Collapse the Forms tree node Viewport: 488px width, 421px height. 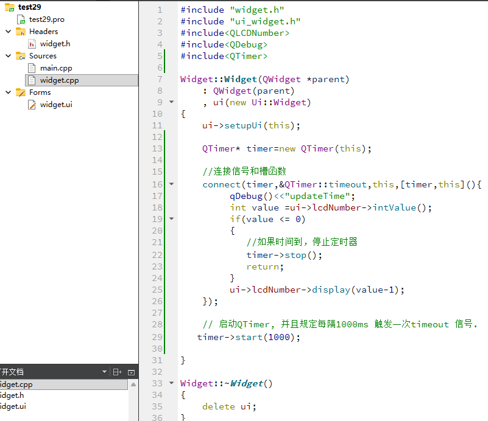(x=9, y=92)
